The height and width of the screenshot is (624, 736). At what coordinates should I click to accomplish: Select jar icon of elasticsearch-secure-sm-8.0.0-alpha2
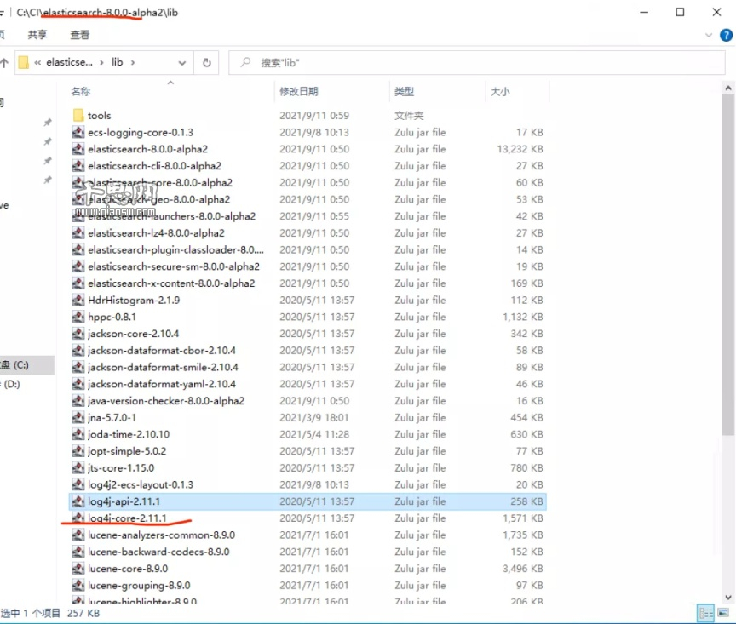tap(78, 267)
